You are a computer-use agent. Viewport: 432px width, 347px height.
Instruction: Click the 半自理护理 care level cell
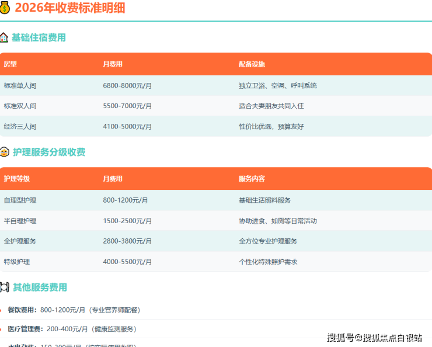tap(20, 221)
